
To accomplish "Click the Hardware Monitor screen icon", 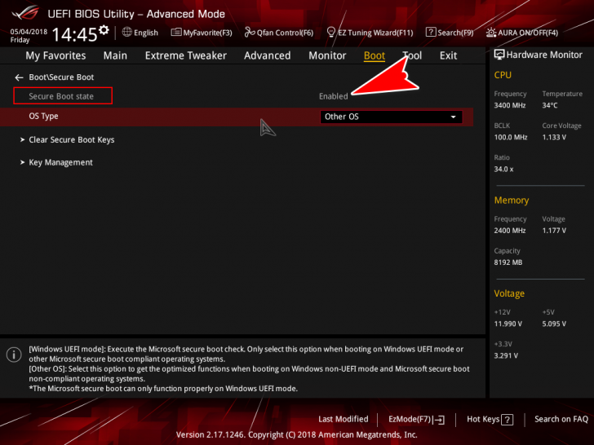I will click(x=499, y=55).
